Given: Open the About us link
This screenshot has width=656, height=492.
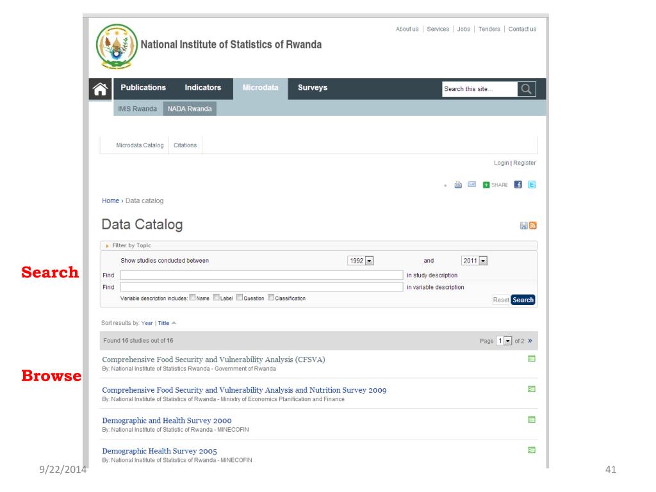Looking at the screenshot, I should coord(407,29).
